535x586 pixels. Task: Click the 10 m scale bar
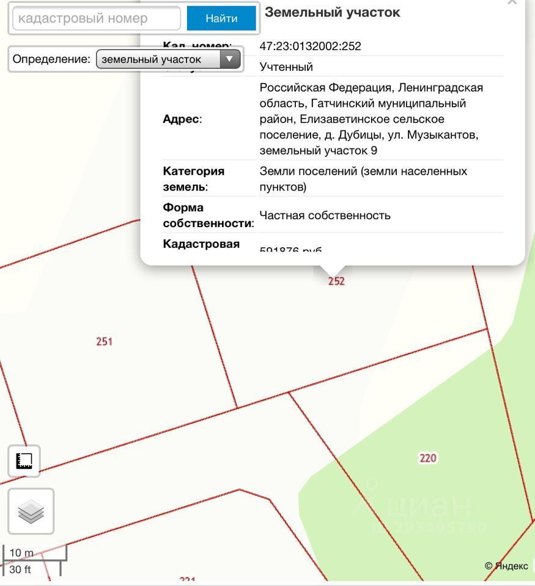(x=35, y=553)
